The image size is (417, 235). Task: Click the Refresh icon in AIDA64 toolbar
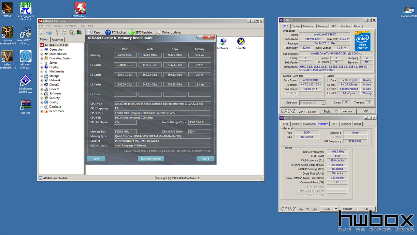[x=64, y=32]
